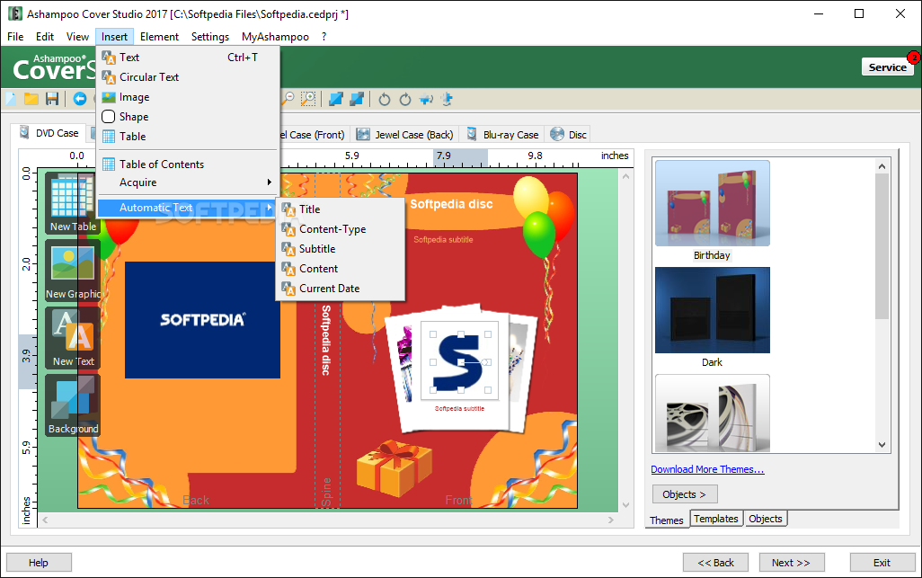Choose Circular Text from Insert menu
The height and width of the screenshot is (578, 922).
(x=188, y=77)
